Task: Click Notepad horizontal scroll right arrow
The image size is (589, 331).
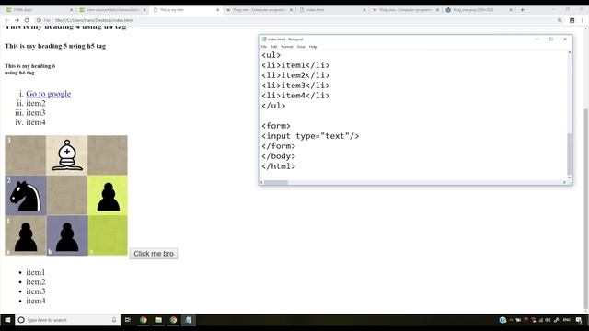Action: pos(564,182)
